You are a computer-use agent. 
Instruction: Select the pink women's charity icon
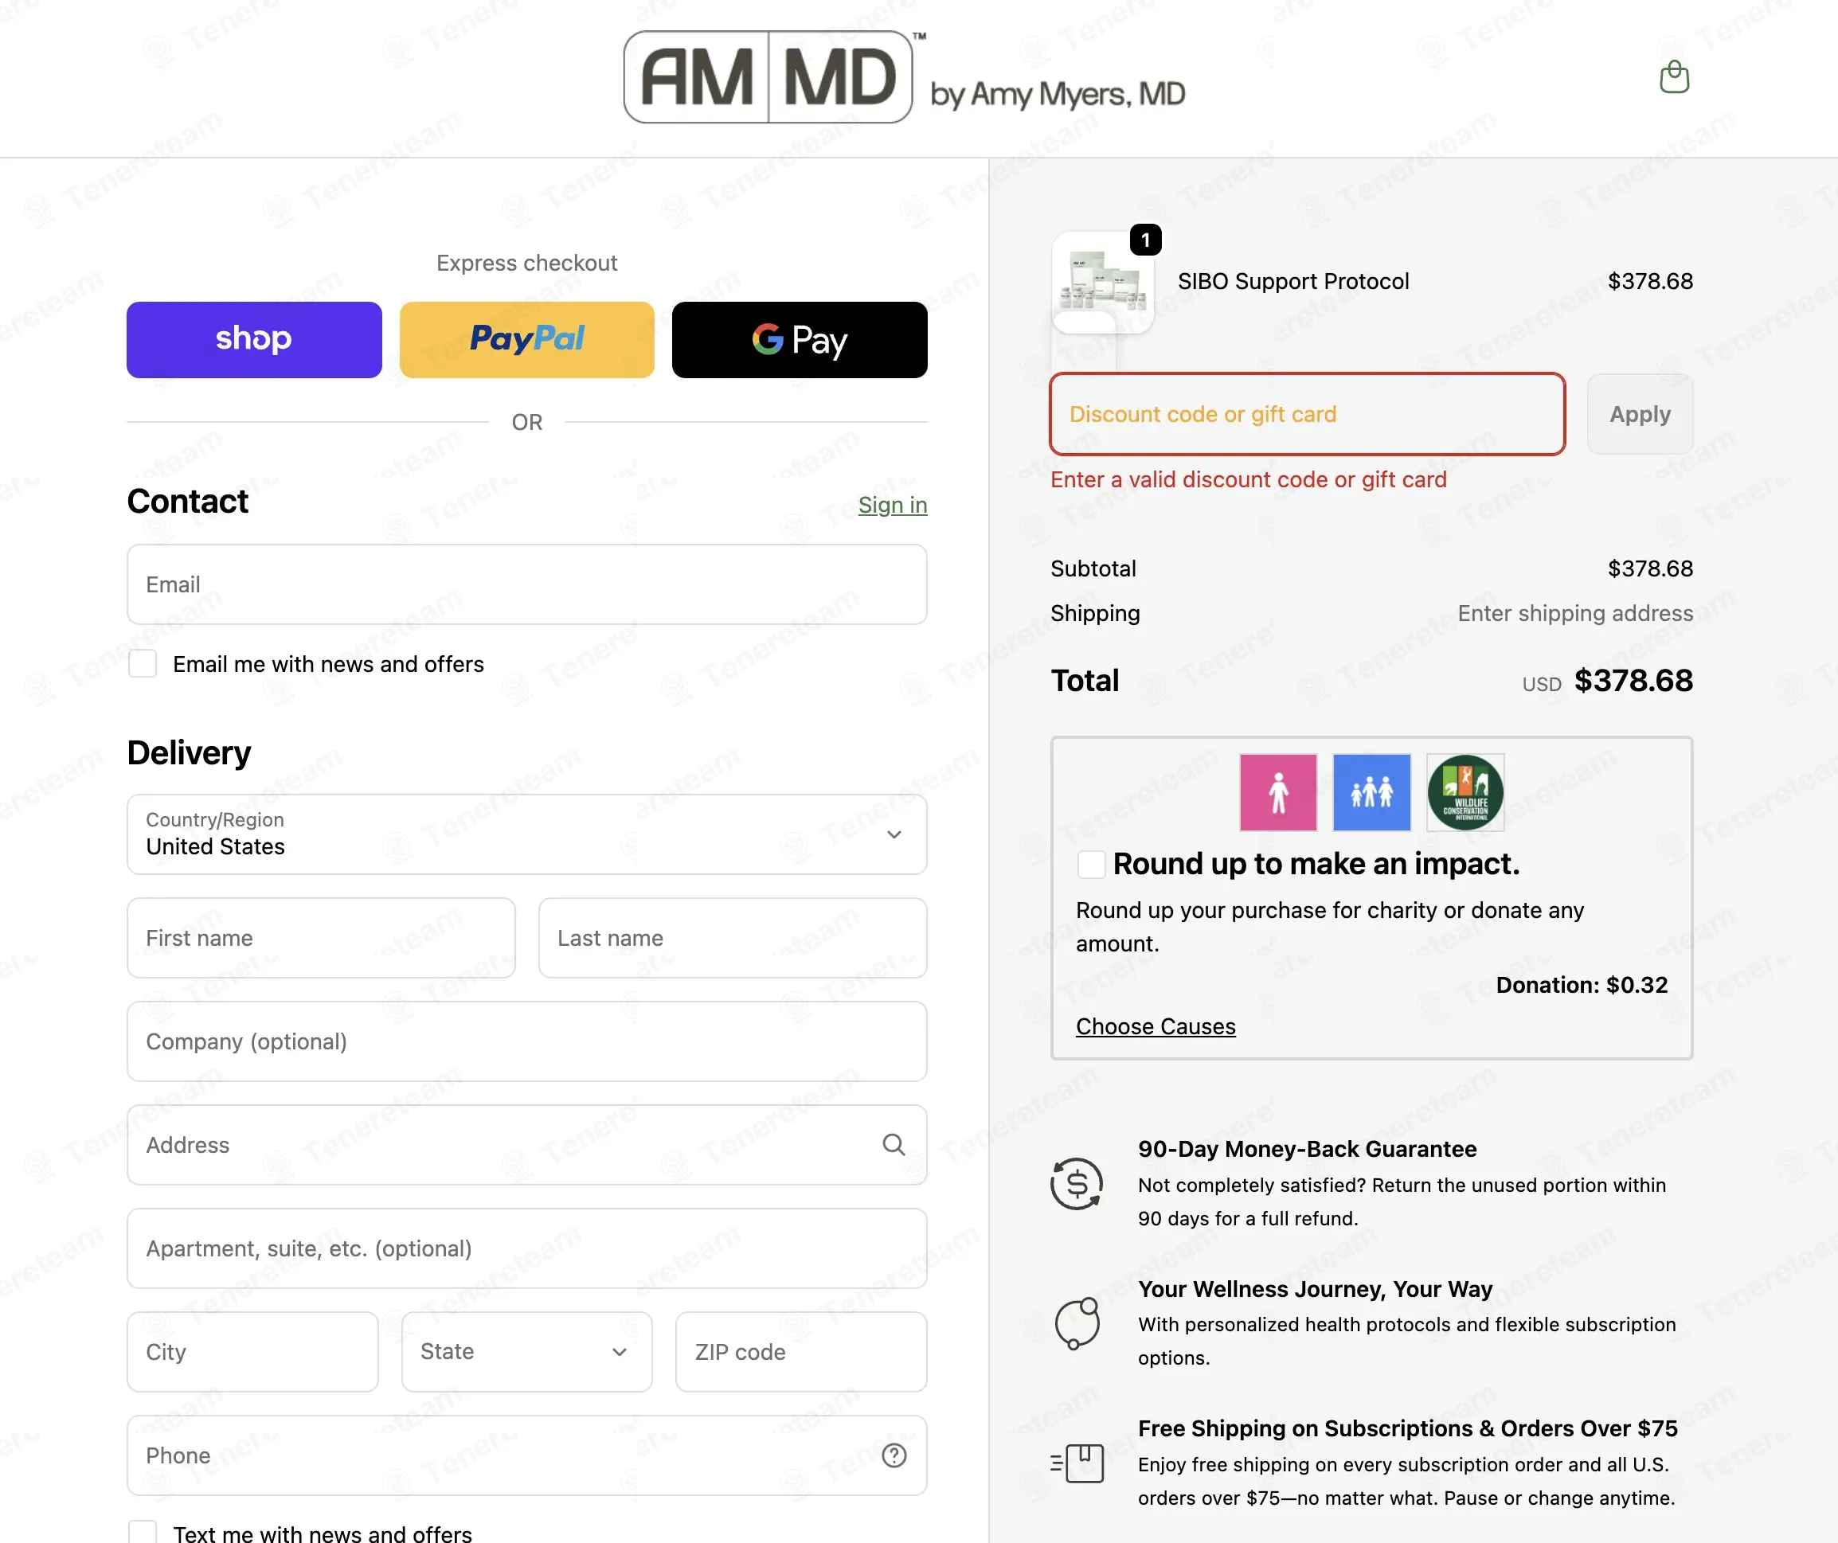tap(1278, 792)
